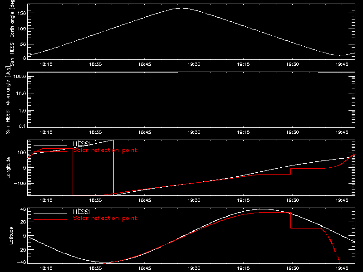Click the 1.0 tick on Moon angle plot
This screenshot has width=363, height=272.
22,111
